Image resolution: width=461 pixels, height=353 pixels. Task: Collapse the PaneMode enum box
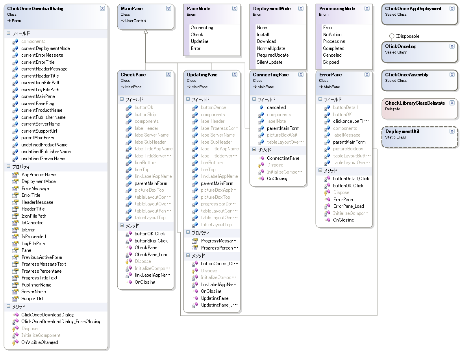[x=235, y=9]
